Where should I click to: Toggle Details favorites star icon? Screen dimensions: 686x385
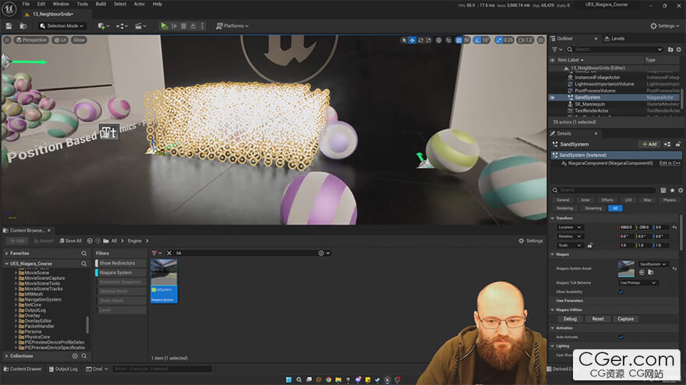tap(673, 191)
